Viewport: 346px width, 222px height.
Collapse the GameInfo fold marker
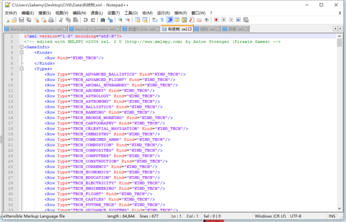[x=21, y=47]
